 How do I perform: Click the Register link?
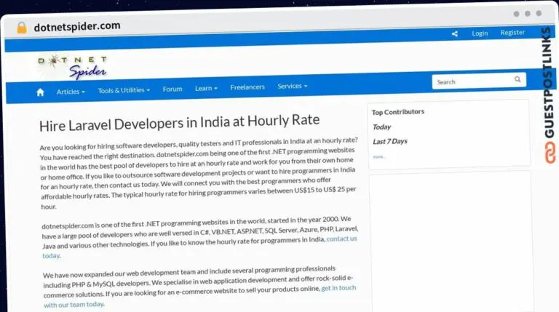(x=512, y=33)
